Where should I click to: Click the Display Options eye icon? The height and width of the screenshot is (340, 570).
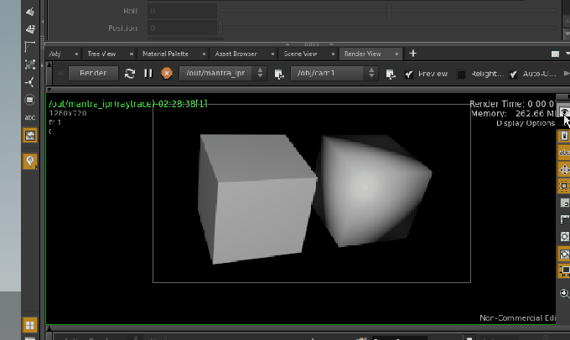(x=564, y=114)
